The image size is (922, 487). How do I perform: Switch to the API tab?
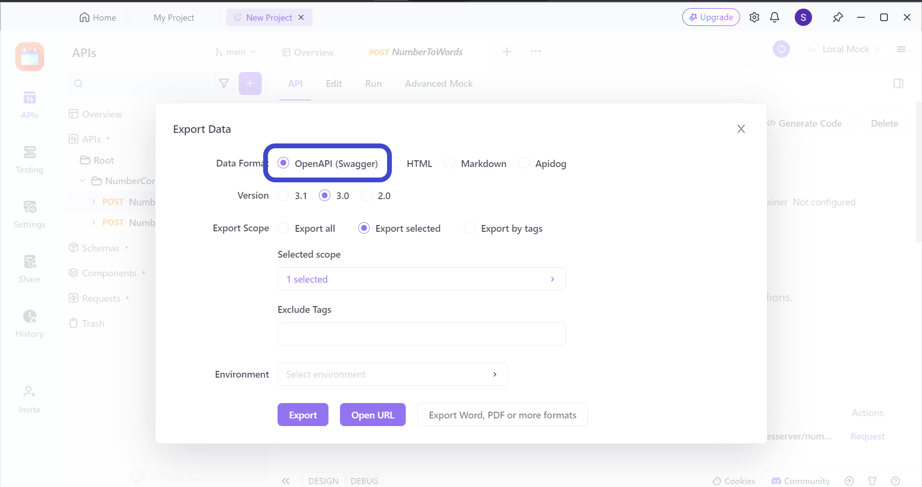tap(295, 83)
